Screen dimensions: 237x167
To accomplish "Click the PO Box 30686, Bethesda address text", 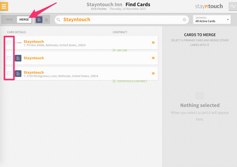I will (56, 45).
